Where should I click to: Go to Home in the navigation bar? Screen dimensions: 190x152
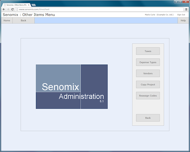pos(7,20)
